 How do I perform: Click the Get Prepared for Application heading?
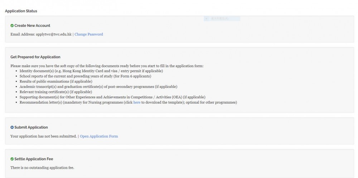pyautogui.click(x=35, y=57)
